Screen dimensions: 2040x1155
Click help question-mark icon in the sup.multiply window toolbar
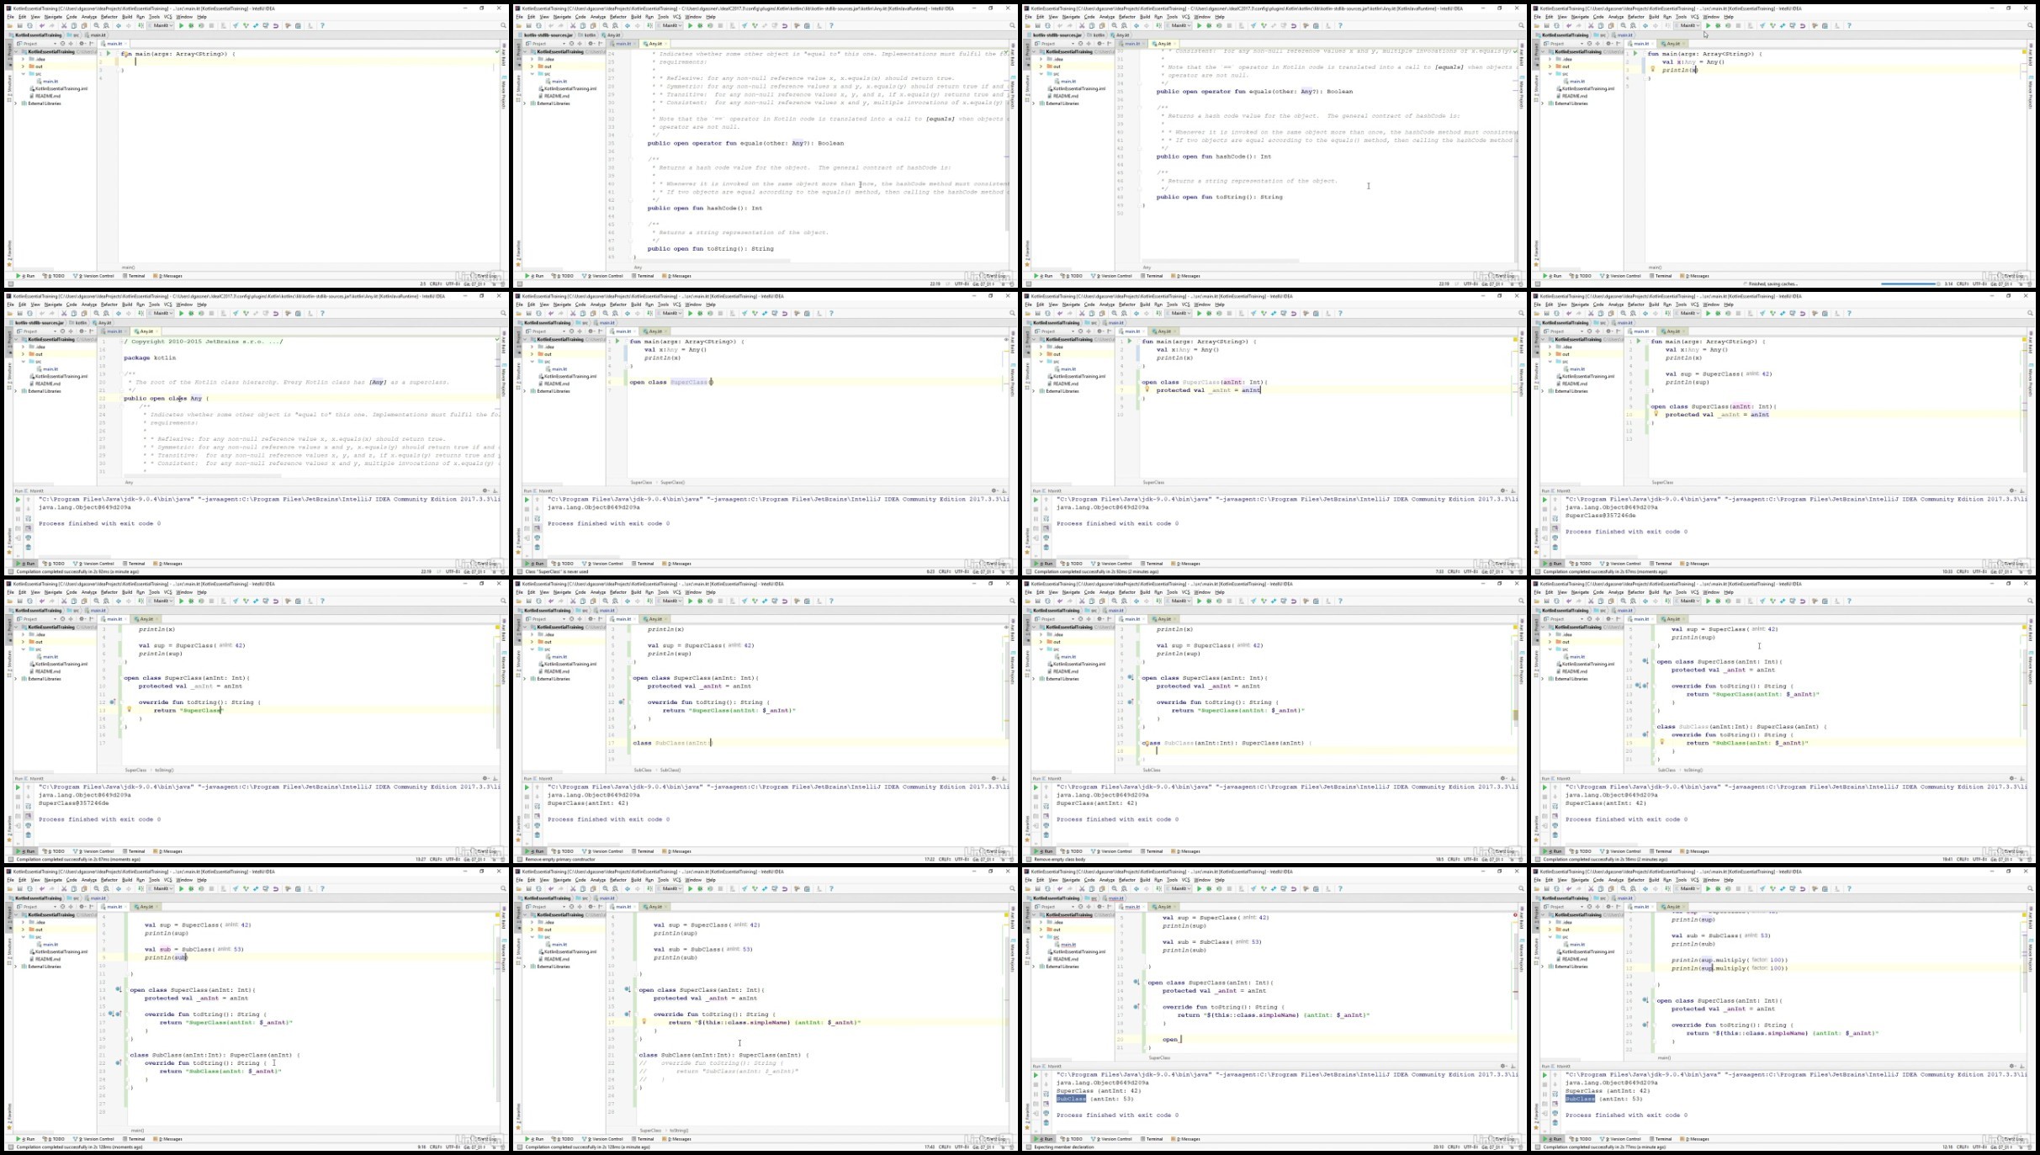1849,888
